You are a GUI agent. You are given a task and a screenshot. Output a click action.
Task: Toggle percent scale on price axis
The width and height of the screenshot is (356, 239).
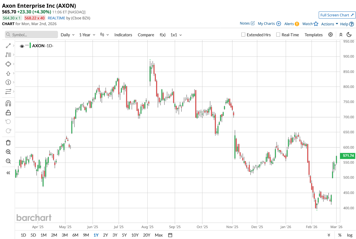[x=340, y=235]
